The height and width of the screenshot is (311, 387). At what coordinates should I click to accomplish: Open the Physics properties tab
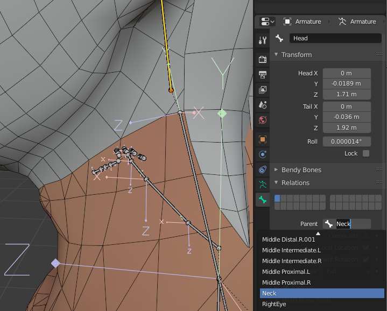[x=263, y=154]
